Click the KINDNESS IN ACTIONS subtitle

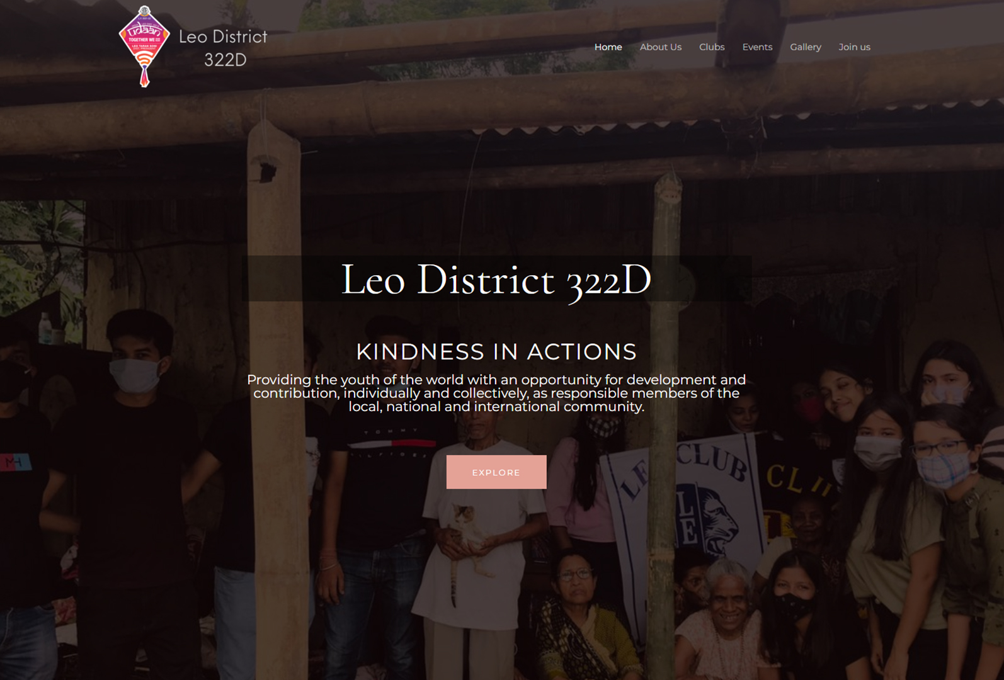coord(496,351)
